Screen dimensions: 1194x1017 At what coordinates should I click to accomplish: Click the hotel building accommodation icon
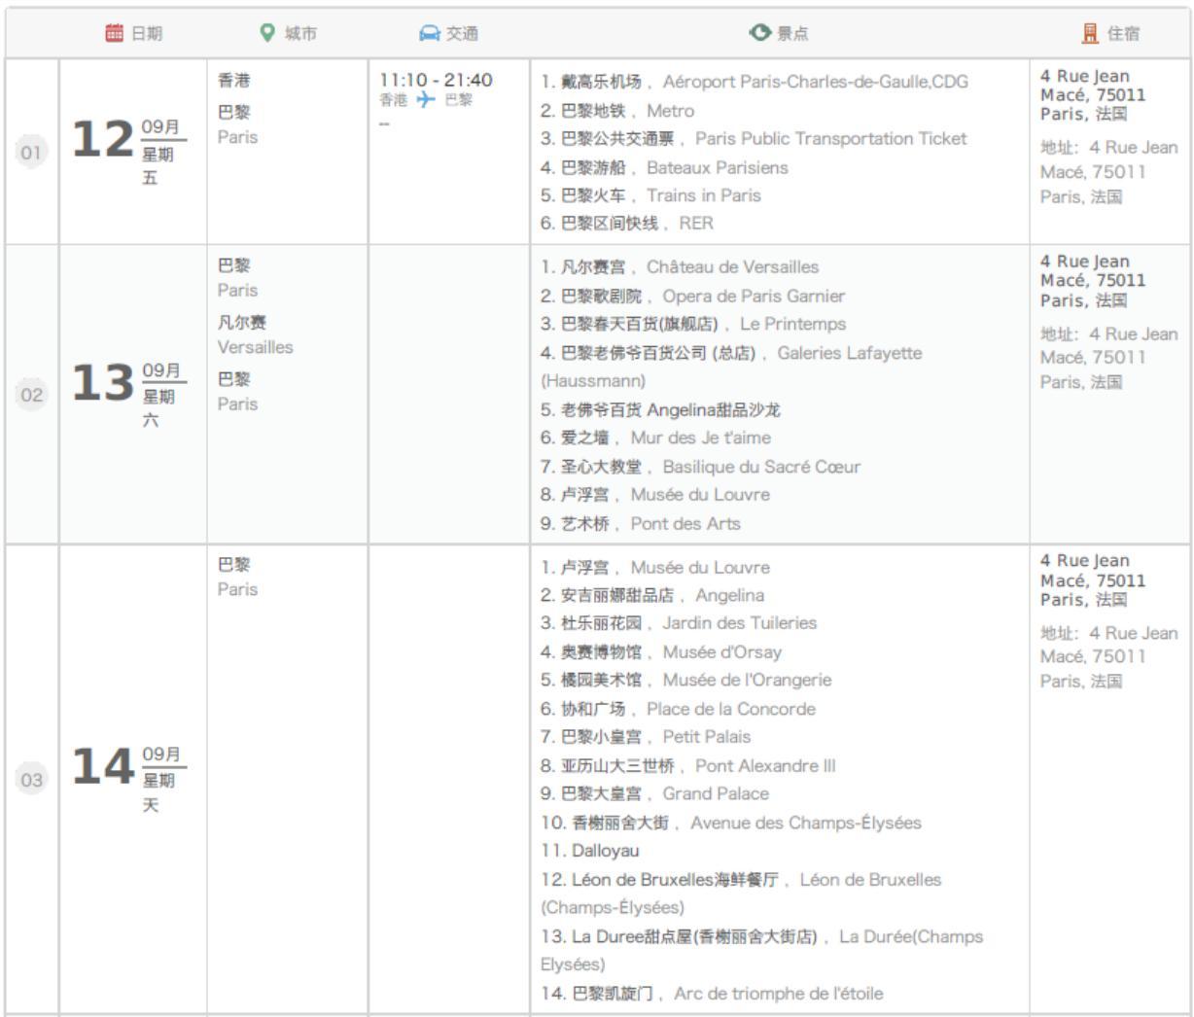[x=1090, y=34]
